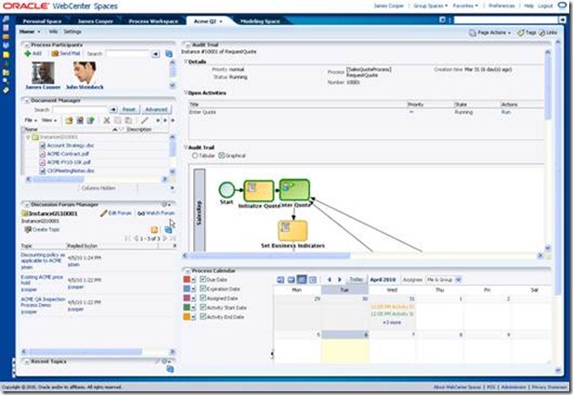The width and height of the screenshot is (573, 395).
Task: Click the Initialize Quote activity node
Action: [x=259, y=191]
